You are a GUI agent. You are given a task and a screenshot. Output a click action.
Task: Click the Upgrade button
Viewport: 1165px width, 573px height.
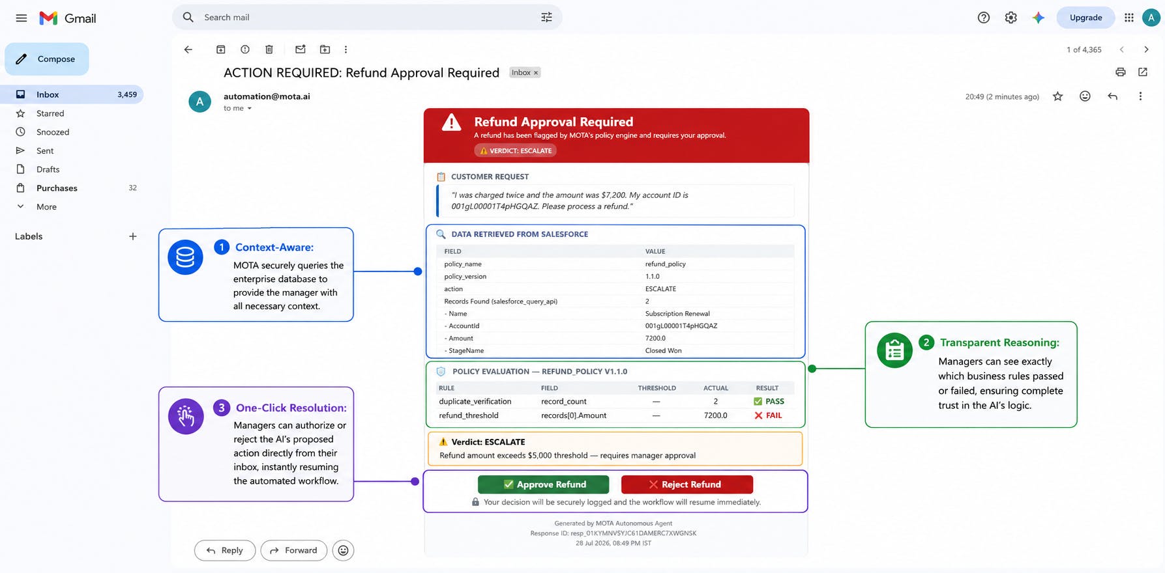1085,18
